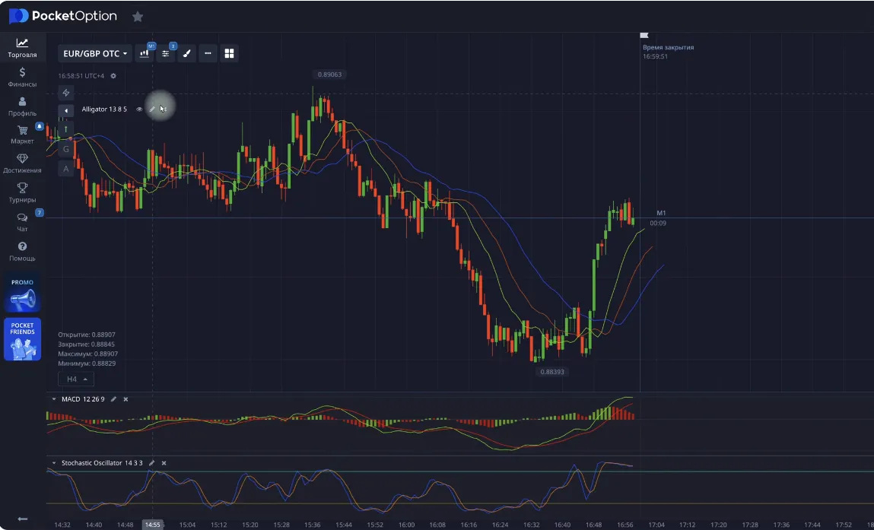Open the multi-chart grid layout
874x530 pixels.
pos(229,54)
